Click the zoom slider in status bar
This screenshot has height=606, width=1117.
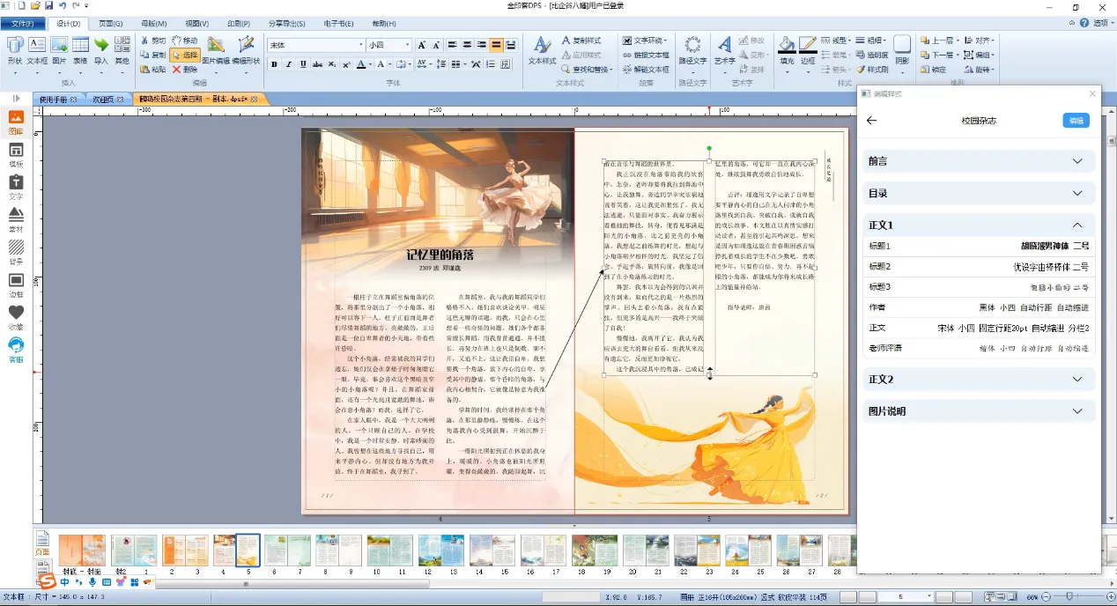[x=1069, y=597]
